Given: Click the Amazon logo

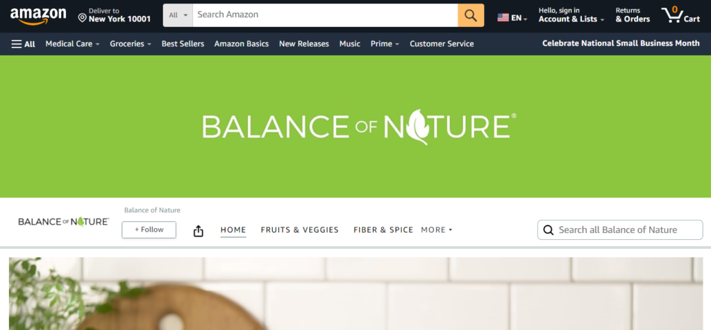Looking at the screenshot, I should [38, 16].
